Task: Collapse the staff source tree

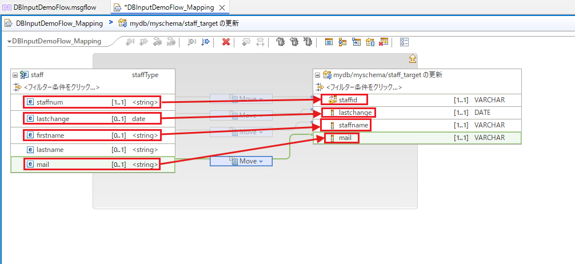Action: [x=15, y=75]
